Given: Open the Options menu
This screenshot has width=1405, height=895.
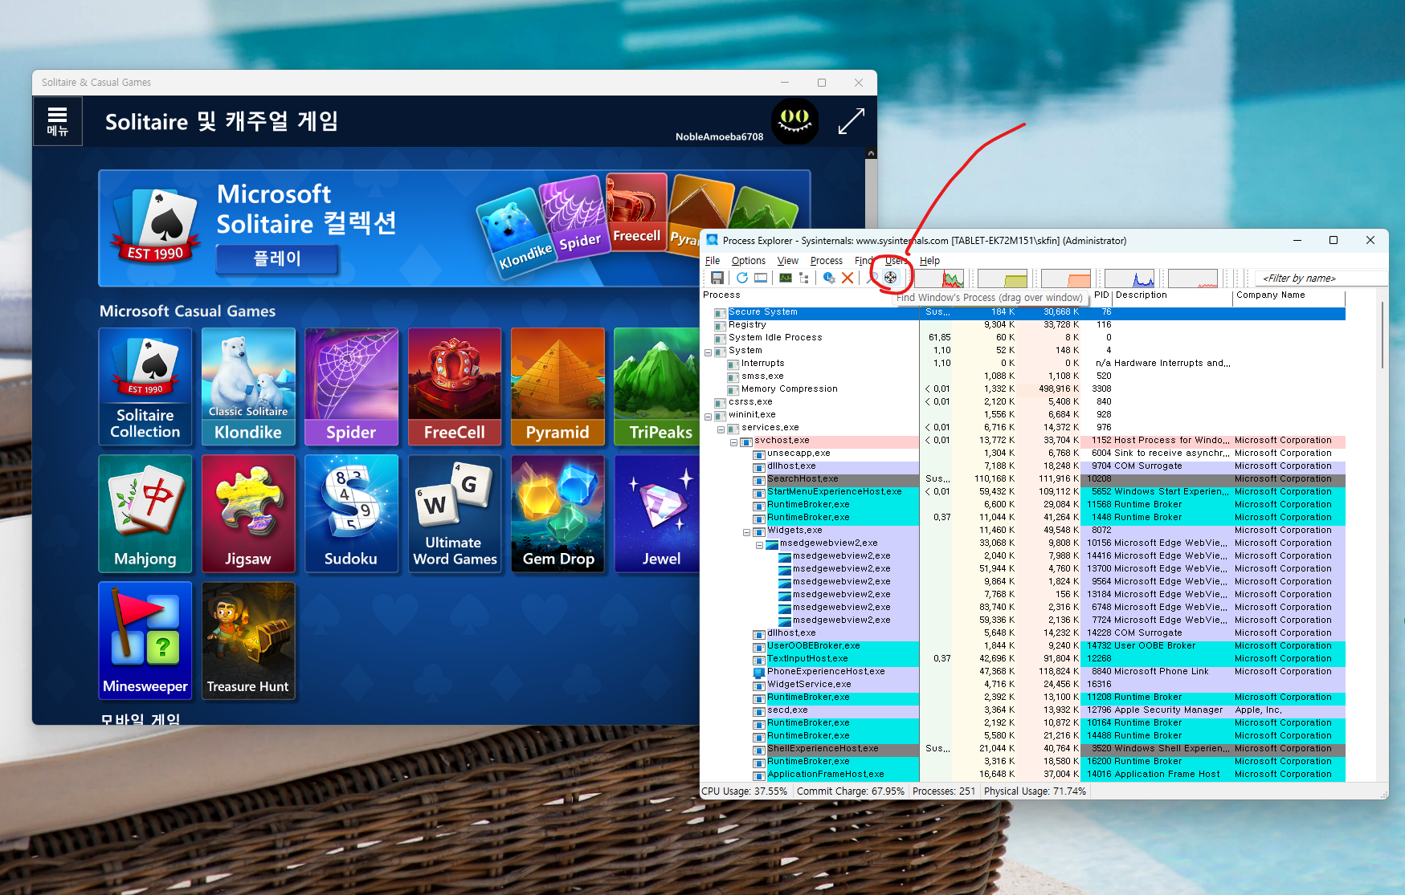Looking at the screenshot, I should pos(748,261).
